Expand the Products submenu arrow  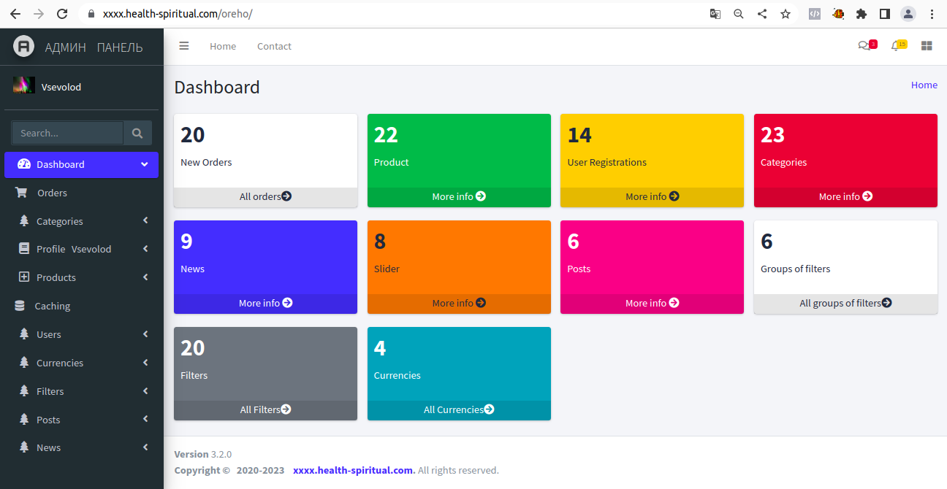(145, 277)
